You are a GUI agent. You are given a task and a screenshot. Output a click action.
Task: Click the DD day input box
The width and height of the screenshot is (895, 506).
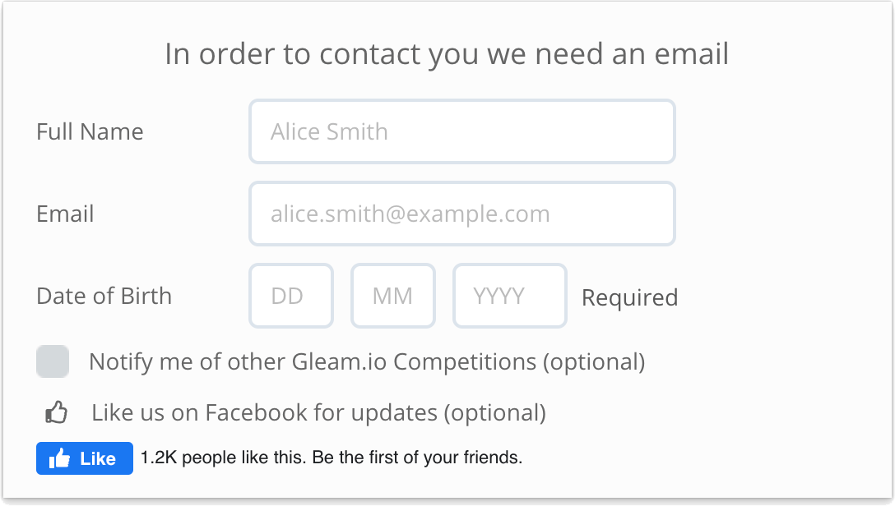(290, 296)
